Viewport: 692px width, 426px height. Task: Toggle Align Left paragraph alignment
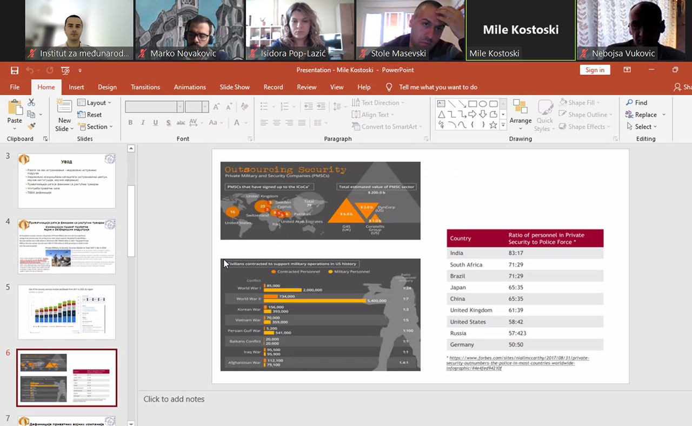[x=264, y=123]
